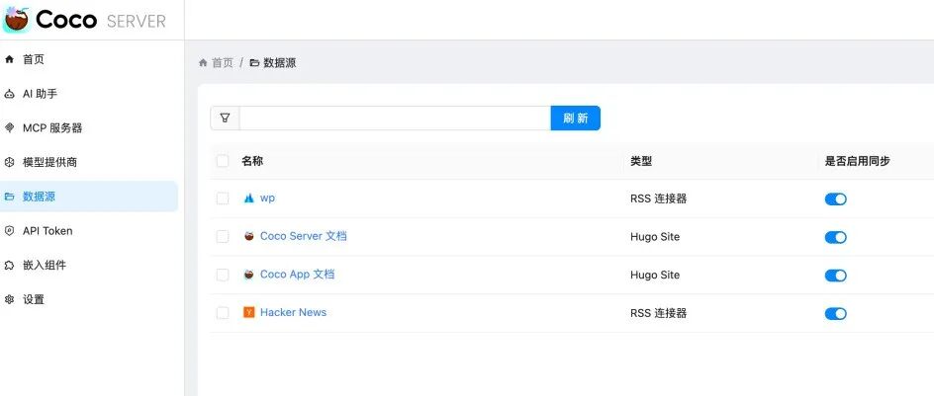Click Hugo Site type in Coco App row
This screenshot has width=934, height=396.
coord(655,275)
